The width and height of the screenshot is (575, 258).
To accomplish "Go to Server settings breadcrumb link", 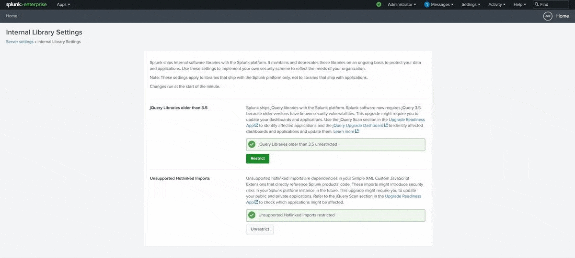I will 20,42.
